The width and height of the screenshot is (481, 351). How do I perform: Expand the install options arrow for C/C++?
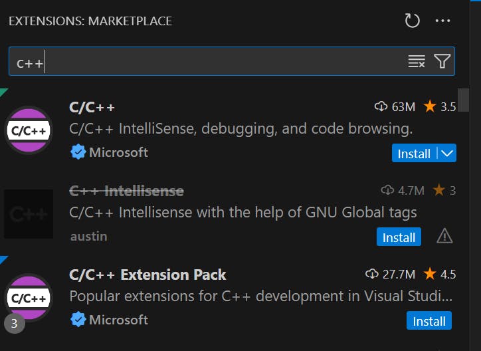(447, 153)
